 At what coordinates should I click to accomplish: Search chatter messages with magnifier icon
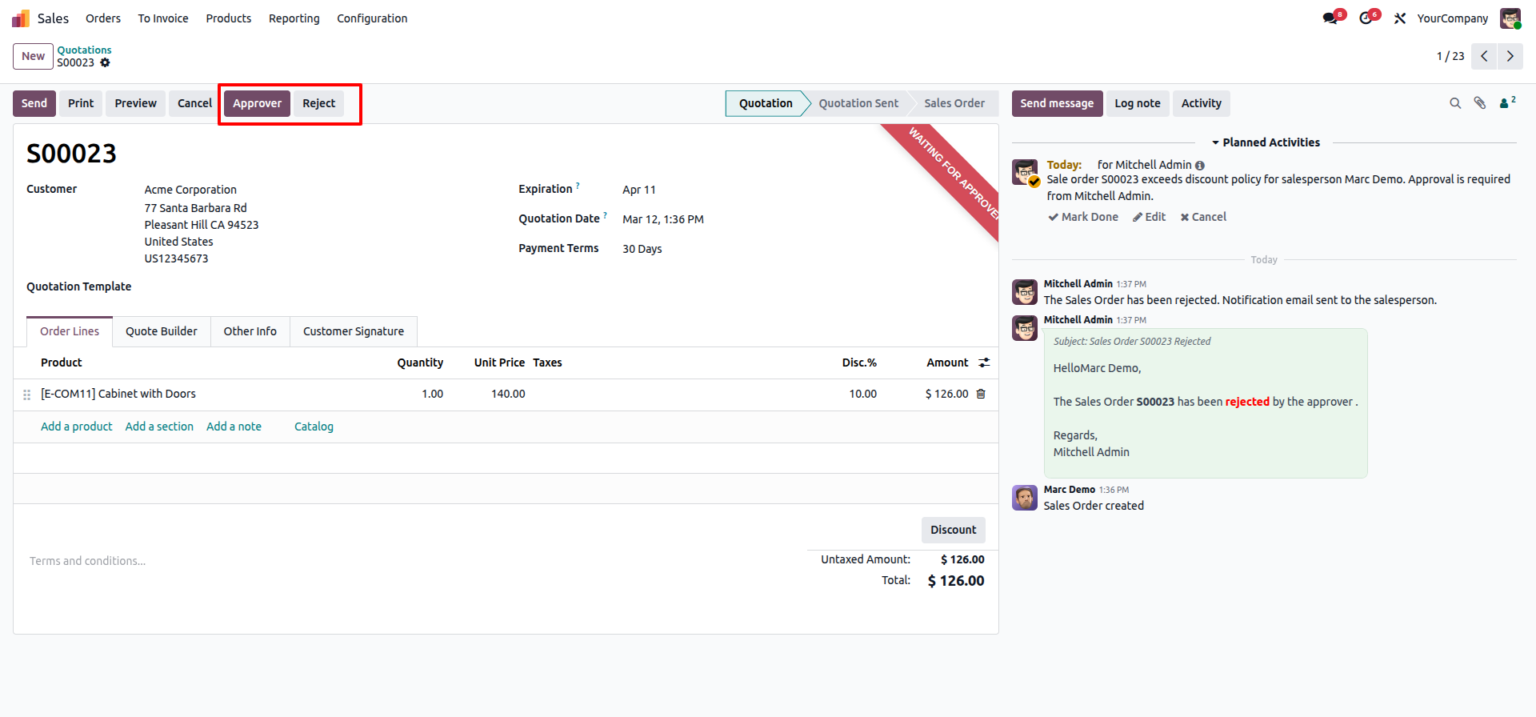[x=1455, y=103]
